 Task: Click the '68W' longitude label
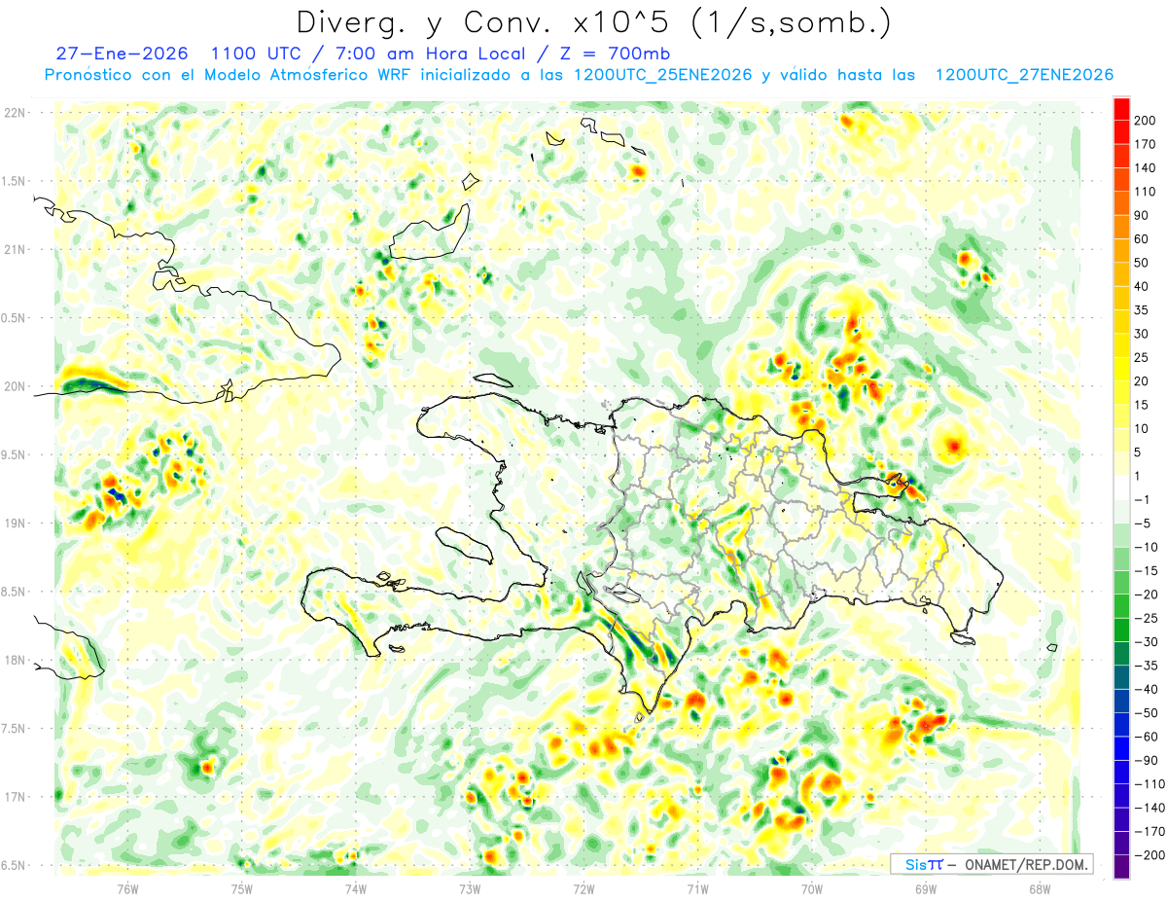tap(1040, 889)
